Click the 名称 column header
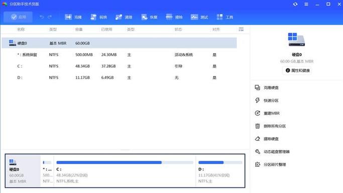The width and height of the screenshot is (343, 193). 21,29
